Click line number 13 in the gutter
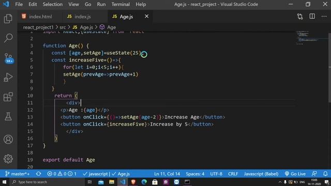This screenshot has width=331, height=186. click(x=30, y=117)
